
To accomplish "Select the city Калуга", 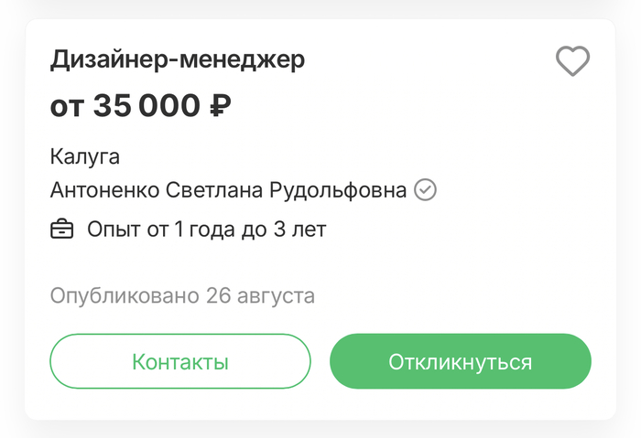I will pos(84,156).
